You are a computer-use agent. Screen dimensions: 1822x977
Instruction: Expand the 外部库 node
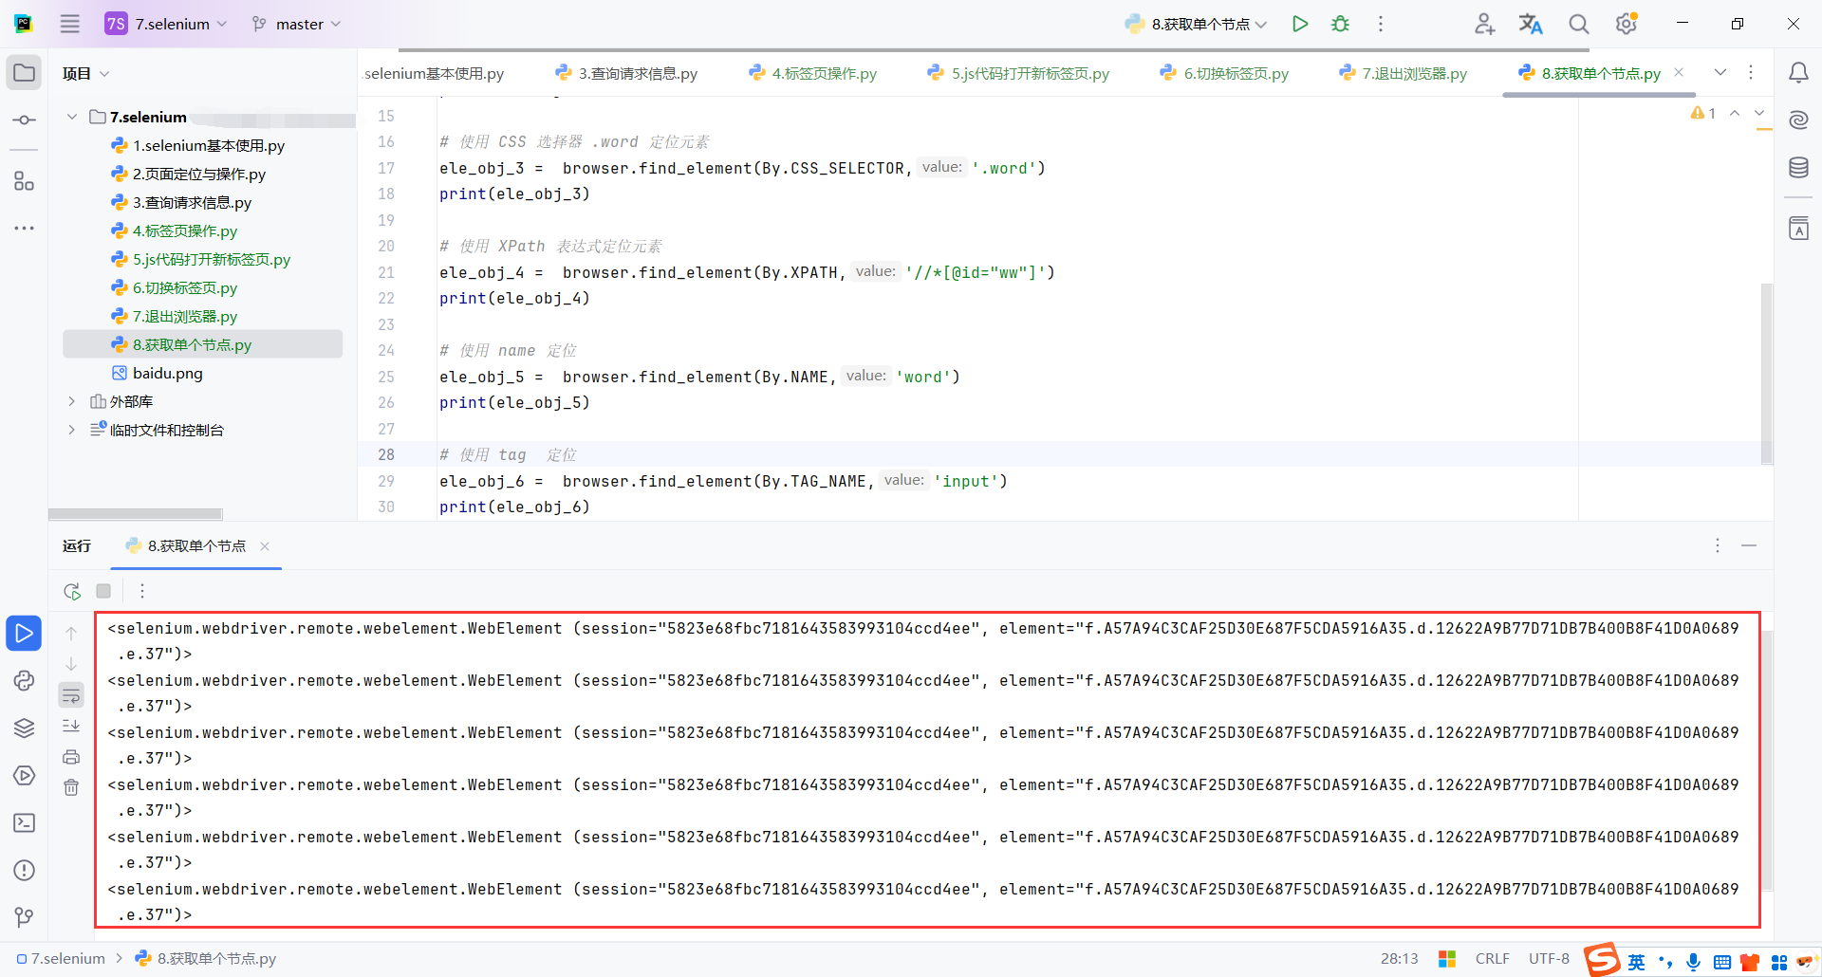pyautogui.click(x=72, y=401)
